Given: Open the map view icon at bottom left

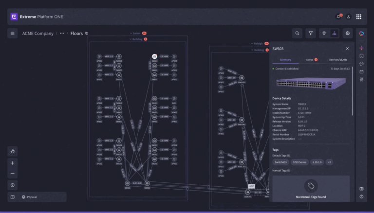Looking at the screenshot, I should 12,197.
